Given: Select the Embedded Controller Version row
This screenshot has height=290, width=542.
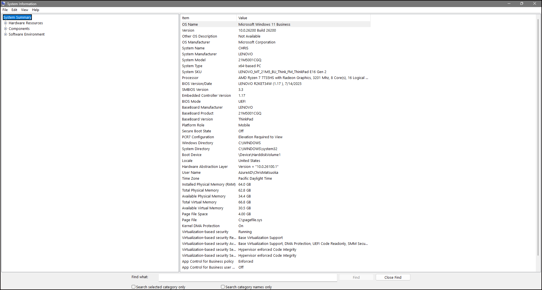Looking at the screenshot, I should click(275, 96).
